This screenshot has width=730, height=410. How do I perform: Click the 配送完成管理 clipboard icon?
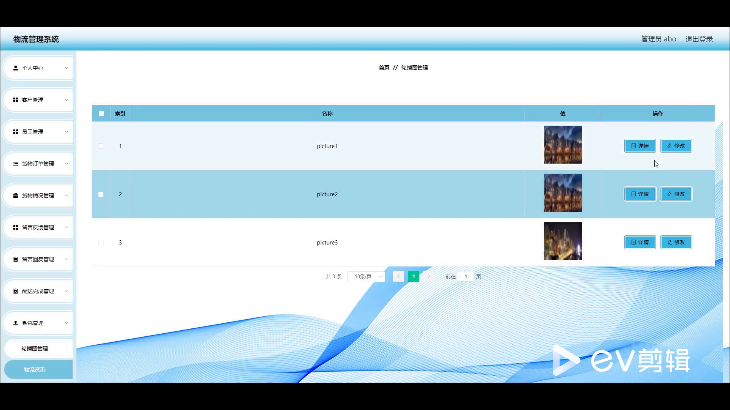16,291
